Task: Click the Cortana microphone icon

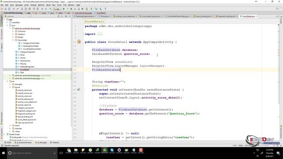Action: click(54, 153)
